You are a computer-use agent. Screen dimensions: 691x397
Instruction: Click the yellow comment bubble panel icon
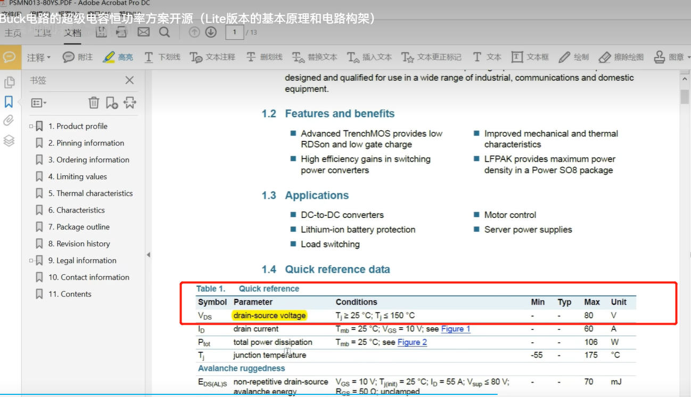[10, 57]
